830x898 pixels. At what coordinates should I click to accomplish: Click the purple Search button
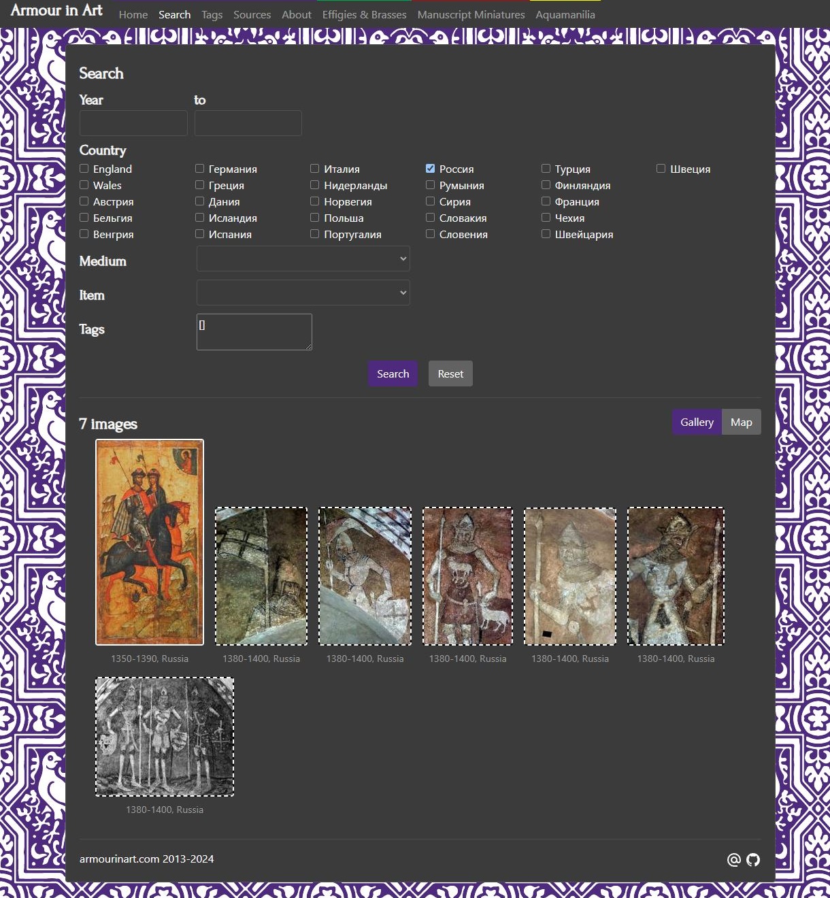pos(393,373)
